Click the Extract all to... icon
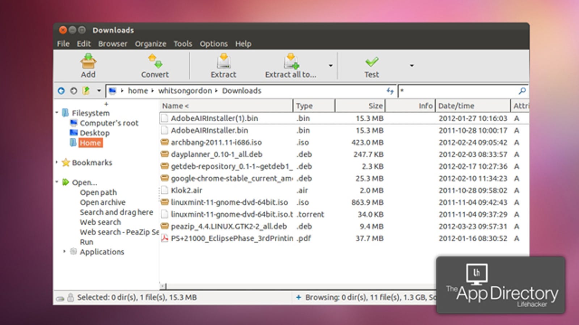Image resolution: width=579 pixels, height=325 pixels. [x=291, y=61]
